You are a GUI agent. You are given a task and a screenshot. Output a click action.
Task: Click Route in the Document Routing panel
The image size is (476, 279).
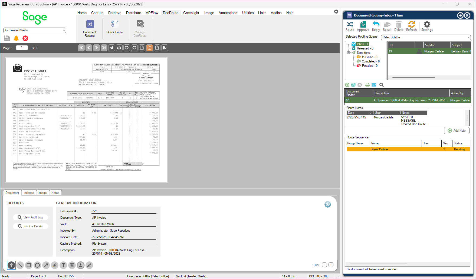pyautogui.click(x=350, y=26)
